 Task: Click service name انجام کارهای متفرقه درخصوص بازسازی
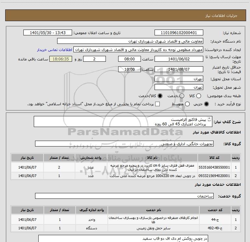(x=154, y=220)
